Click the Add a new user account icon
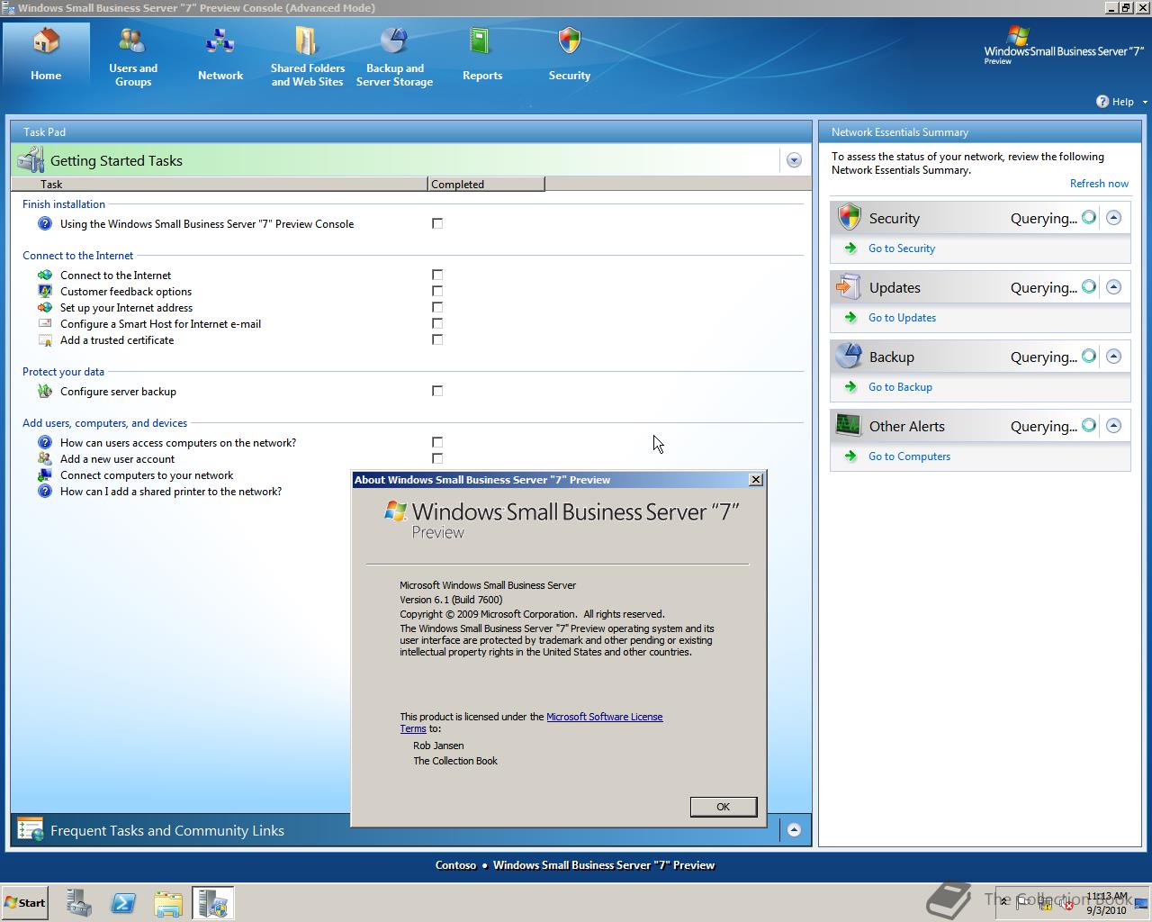Viewport: 1152px width, 922px height. click(x=45, y=459)
